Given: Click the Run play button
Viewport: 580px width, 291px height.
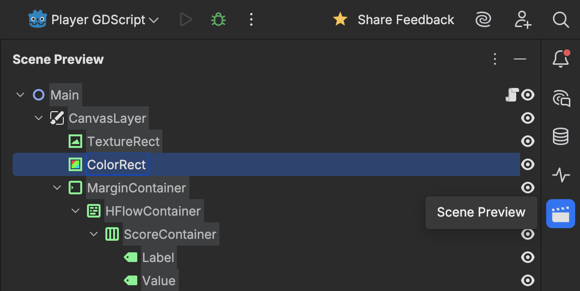Looking at the screenshot, I should (x=186, y=20).
